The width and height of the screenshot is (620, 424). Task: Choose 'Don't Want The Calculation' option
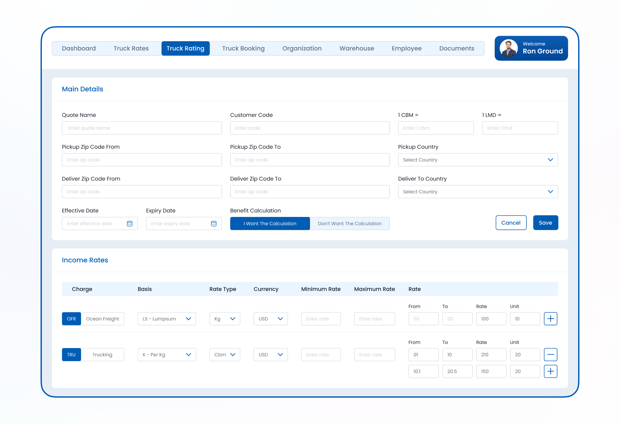[x=350, y=223]
